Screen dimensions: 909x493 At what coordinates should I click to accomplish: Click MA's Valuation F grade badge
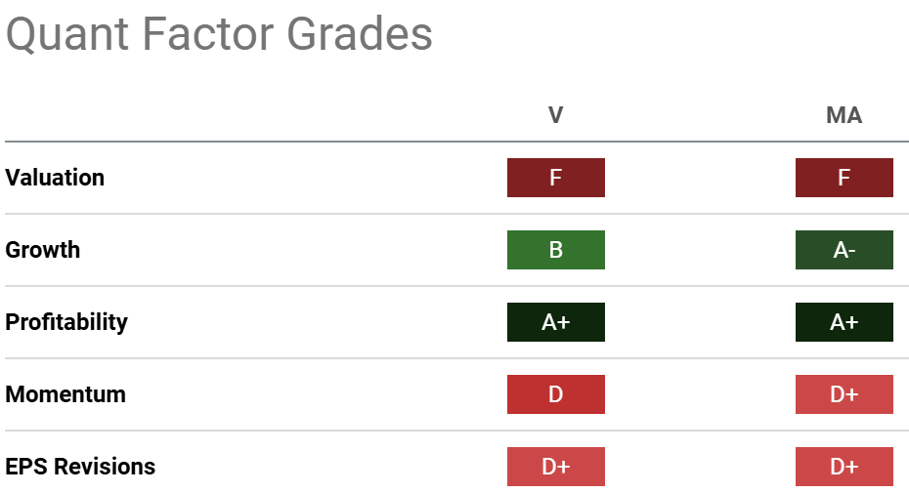click(x=844, y=178)
